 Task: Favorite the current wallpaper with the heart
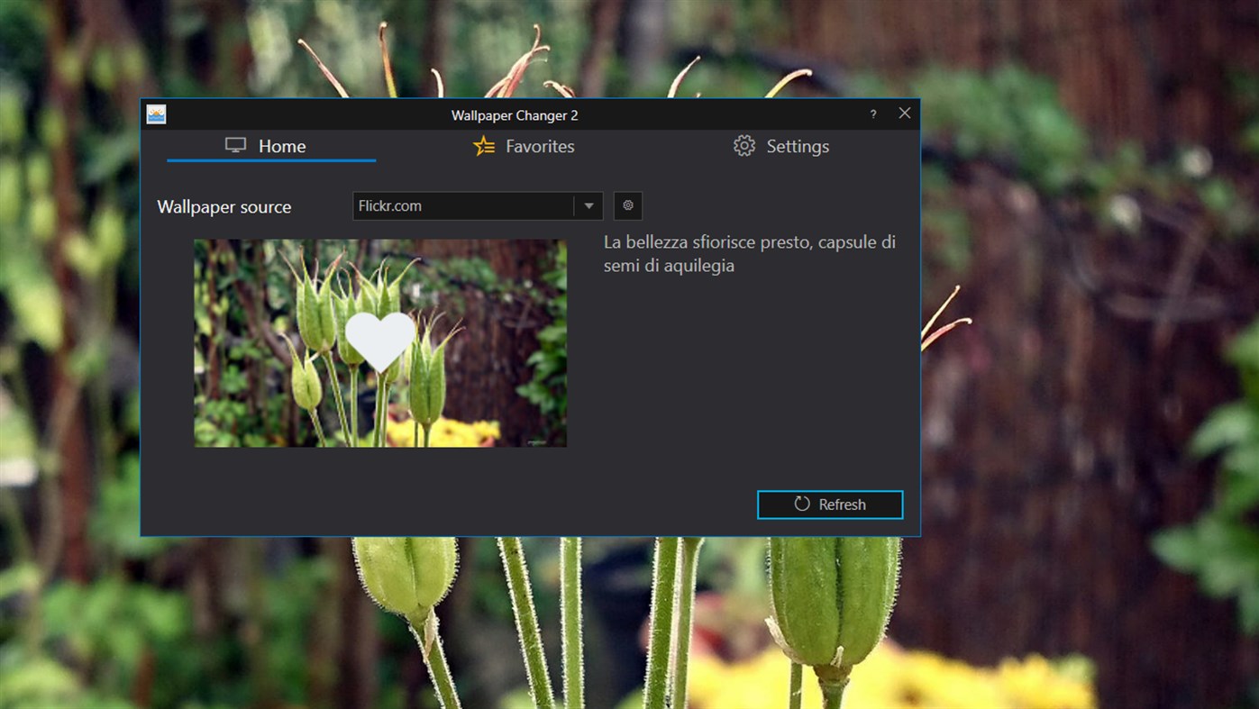tap(379, 343)
